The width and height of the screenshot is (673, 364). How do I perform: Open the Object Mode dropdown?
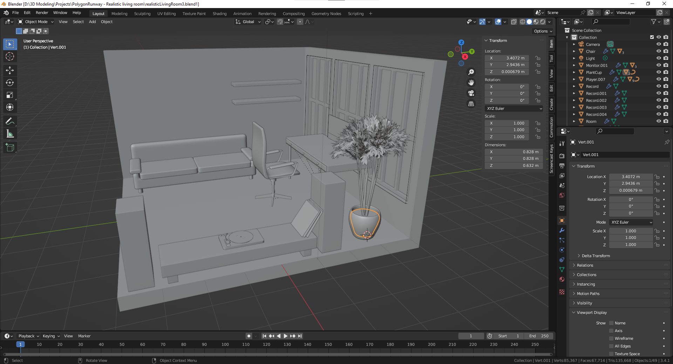(36, 22)
